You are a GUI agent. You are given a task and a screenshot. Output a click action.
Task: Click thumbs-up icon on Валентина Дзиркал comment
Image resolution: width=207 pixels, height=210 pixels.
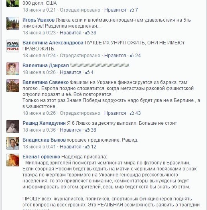click(87, 72)
